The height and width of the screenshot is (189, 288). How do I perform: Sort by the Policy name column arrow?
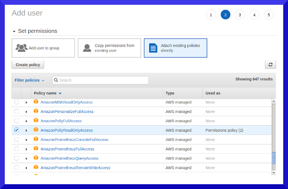60,94
